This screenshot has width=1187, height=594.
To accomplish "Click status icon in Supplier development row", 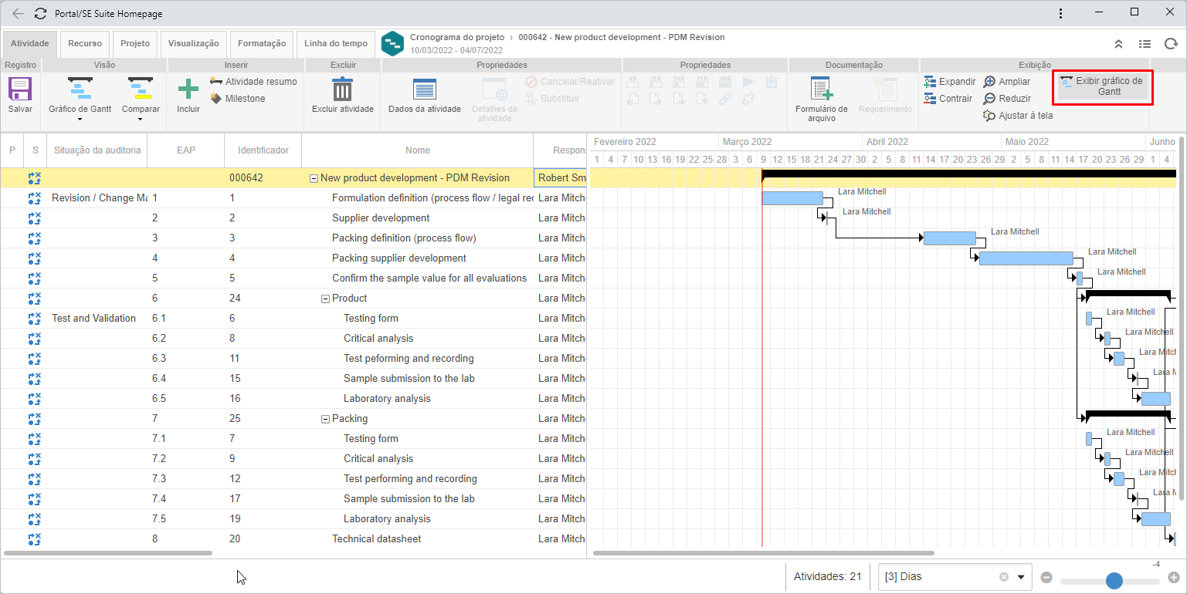I will 34,218.
